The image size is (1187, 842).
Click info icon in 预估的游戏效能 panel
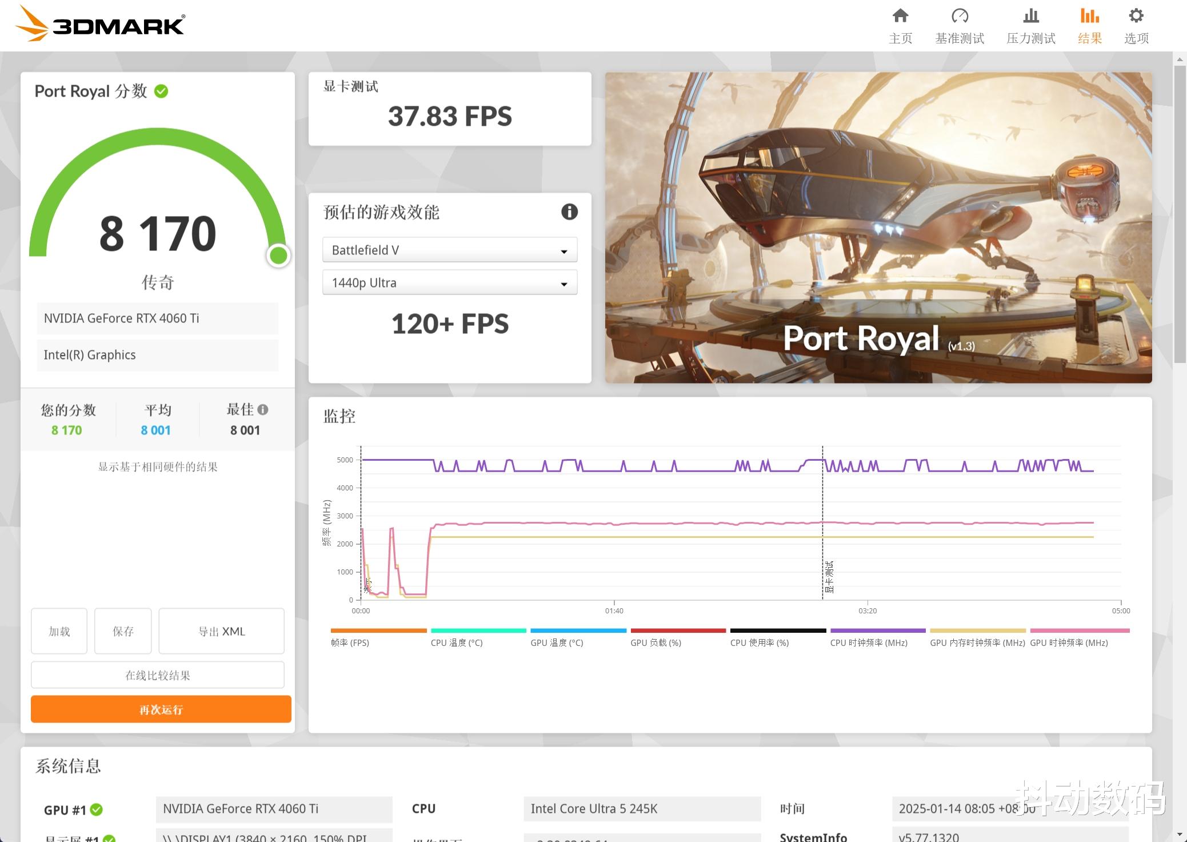[x=569, y=212]
